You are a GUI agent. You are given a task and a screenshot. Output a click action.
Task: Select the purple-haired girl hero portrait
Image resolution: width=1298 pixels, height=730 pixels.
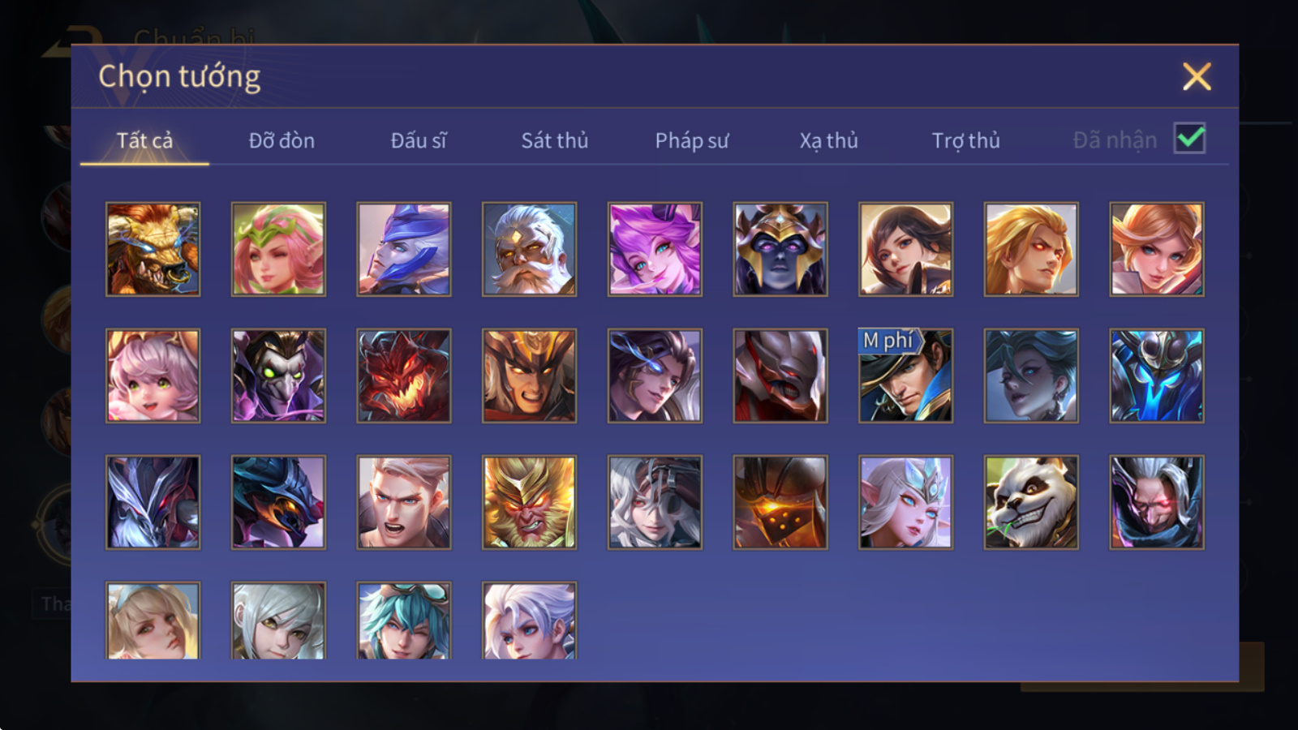655,249
